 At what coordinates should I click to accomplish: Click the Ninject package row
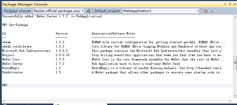(114, 55)
